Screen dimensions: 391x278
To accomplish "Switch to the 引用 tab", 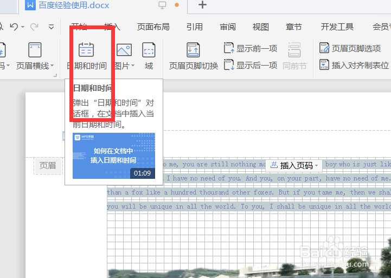I will coord(195,27).
